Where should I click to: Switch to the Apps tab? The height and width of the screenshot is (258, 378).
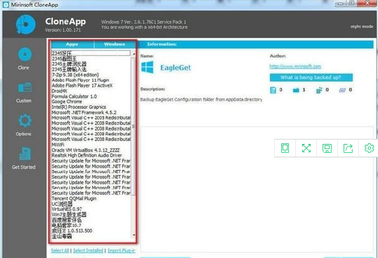(x=73, y=44)
